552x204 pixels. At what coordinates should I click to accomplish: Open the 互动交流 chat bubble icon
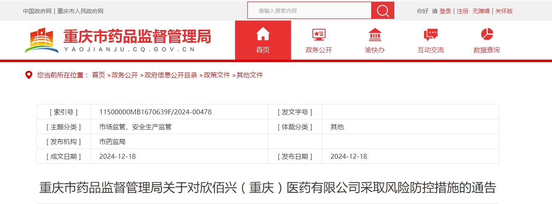(x=431, y=35)
